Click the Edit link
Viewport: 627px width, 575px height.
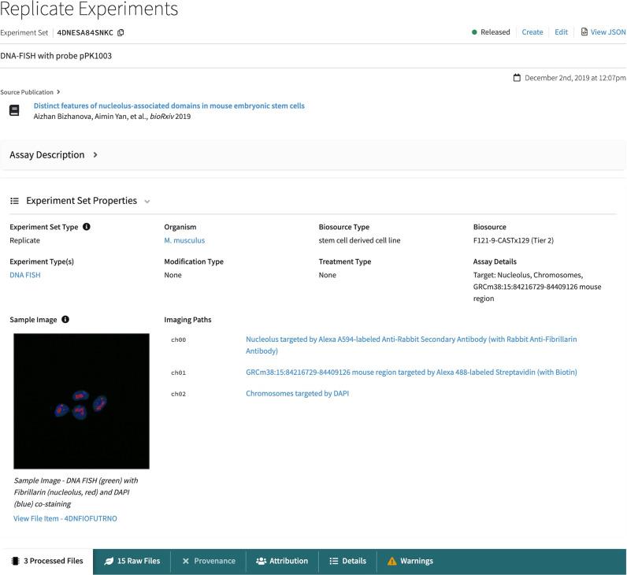(561, 32)
